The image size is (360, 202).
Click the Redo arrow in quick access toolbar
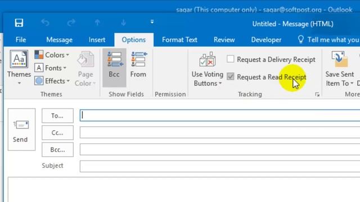(x=71, y=22)
